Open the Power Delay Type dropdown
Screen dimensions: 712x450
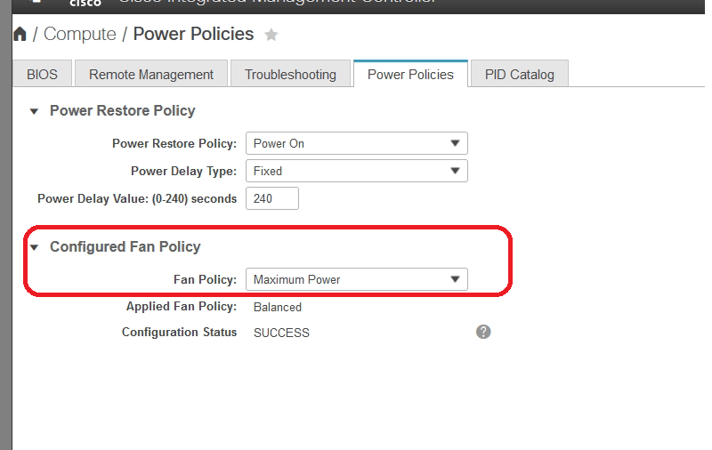tap(356, 171)
